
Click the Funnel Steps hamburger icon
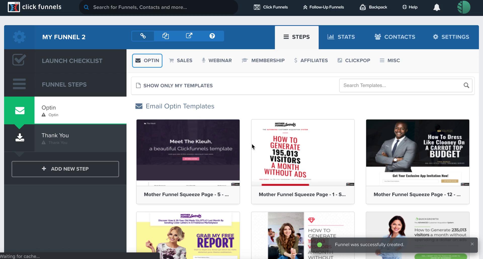19,84
